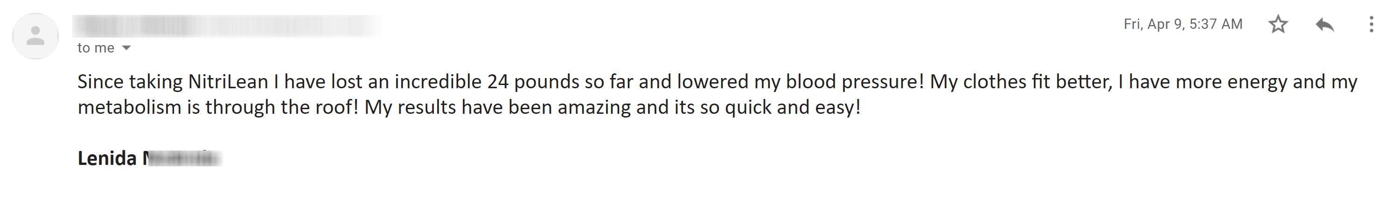The width and height of the screenshot is (1394, 216).
Task: Click the word "Since" starting the message
Action: [x=100, y=82]
